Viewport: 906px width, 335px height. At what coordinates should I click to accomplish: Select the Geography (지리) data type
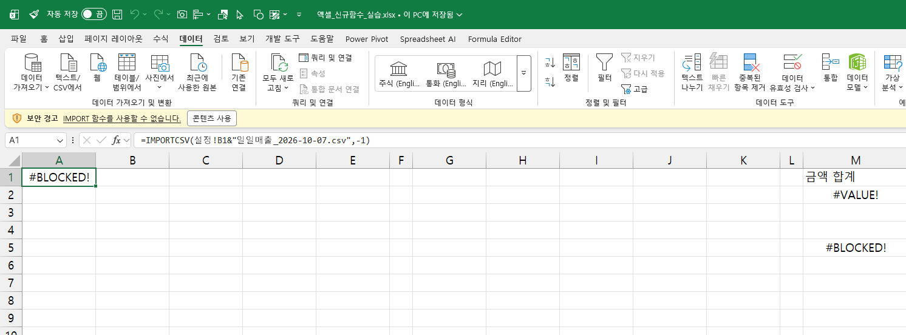tap(492, 73)
